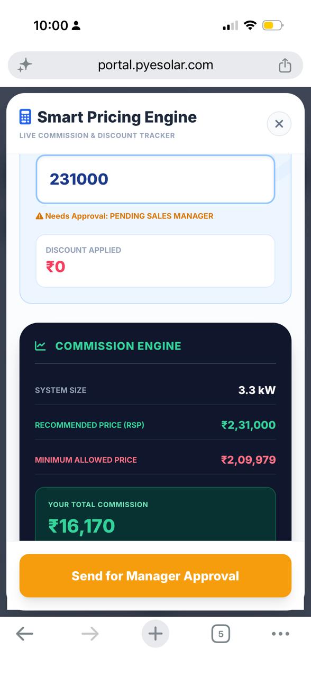
Task: Tap the Minimum Allowed Price ₹2,09,979 value
Action: (x=249, y=460)
